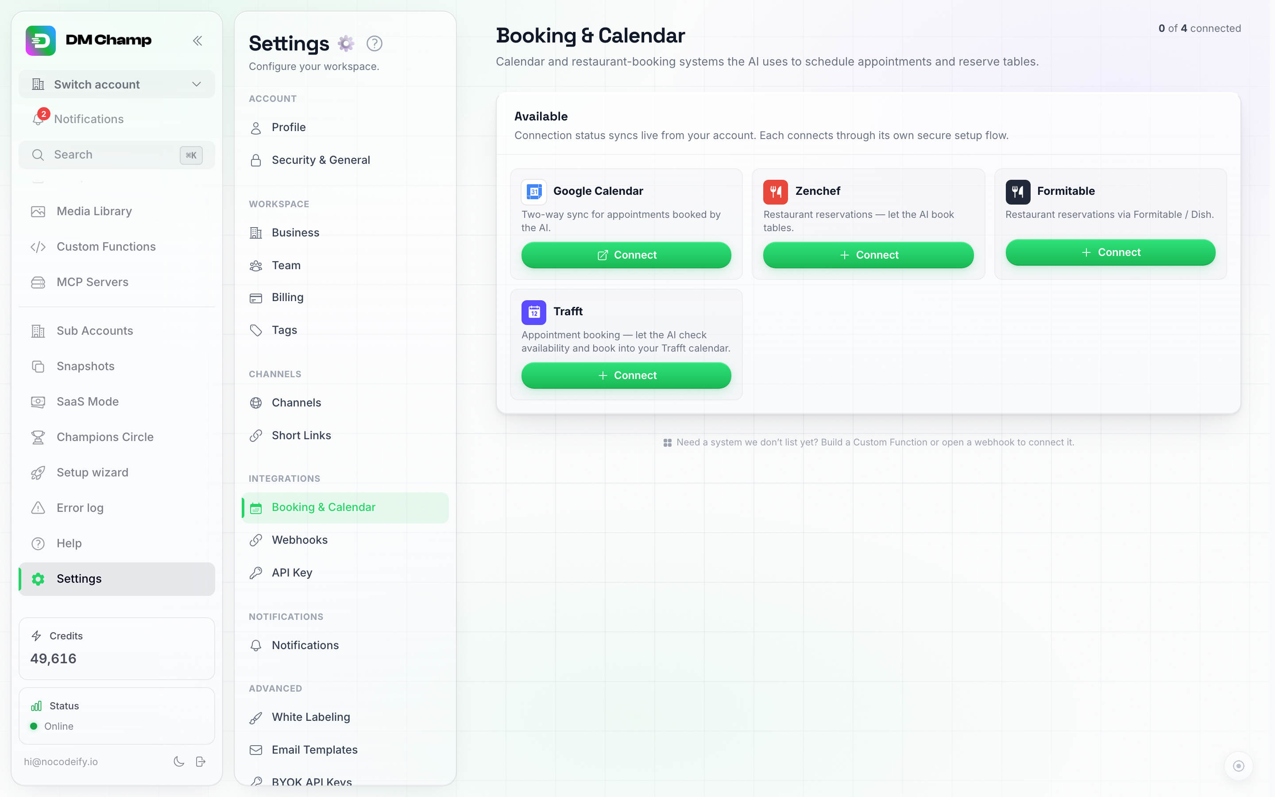This screenshot has height=797, width=1275.
Task: Click the ⌘K shortcut badge in Search
Action: coord(191,155)
